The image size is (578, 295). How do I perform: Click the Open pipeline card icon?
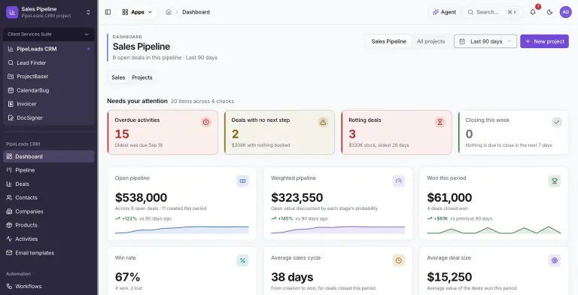(x=242, y=181)
